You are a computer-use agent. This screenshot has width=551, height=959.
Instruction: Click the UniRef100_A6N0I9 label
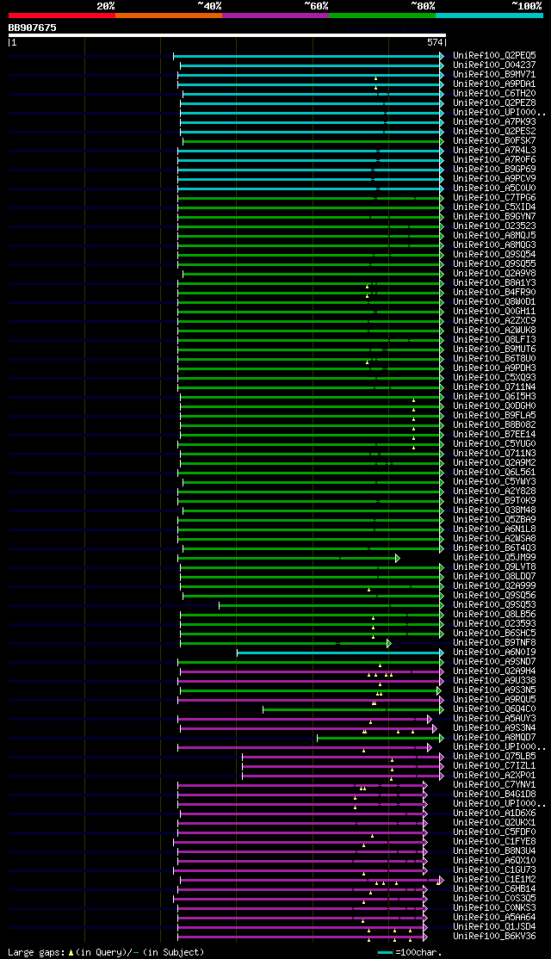[494, 653]
